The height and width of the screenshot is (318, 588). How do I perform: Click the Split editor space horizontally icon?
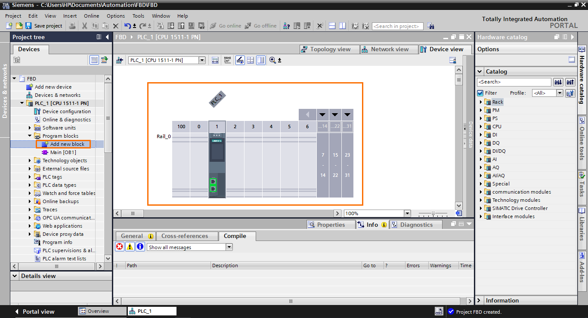point(332,26)
